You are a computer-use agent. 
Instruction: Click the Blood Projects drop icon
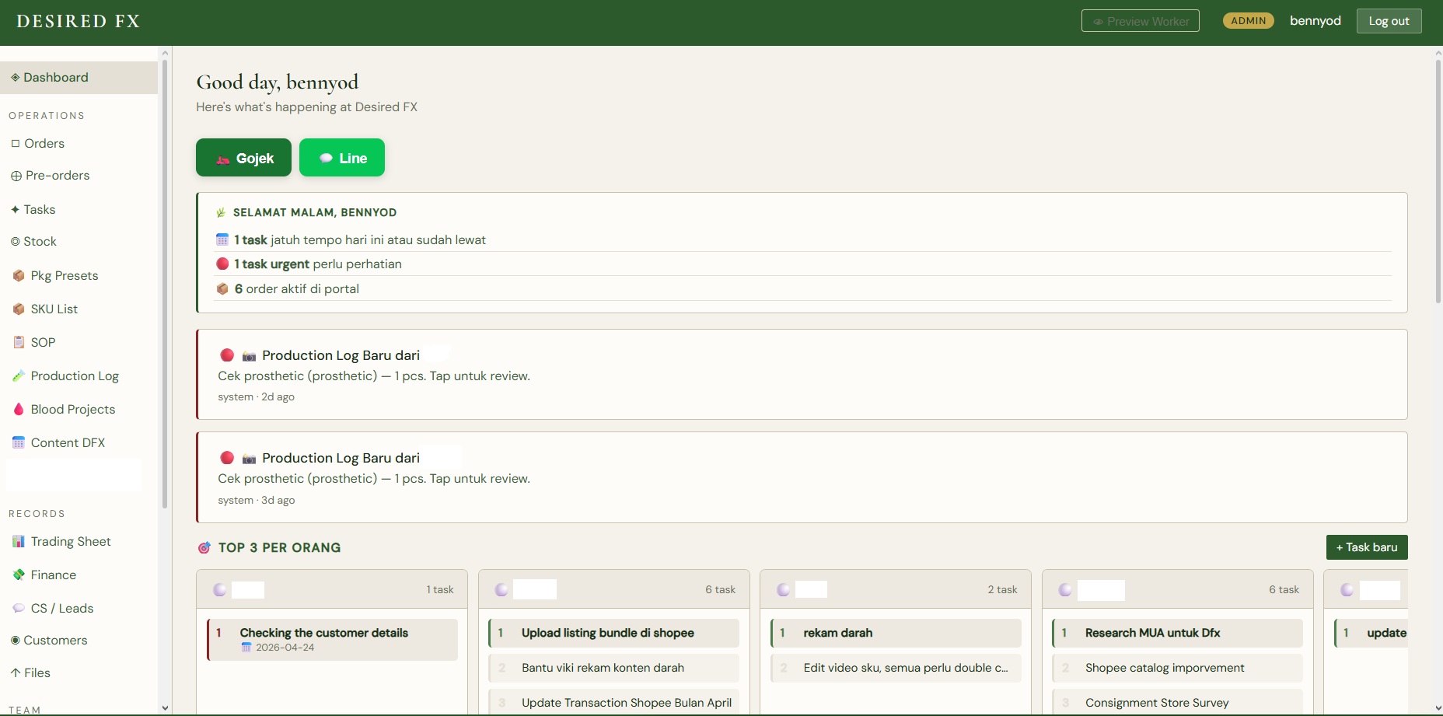click(19, 410)
